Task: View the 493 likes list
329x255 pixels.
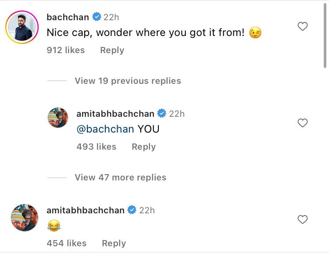Action: pos(96,147)
